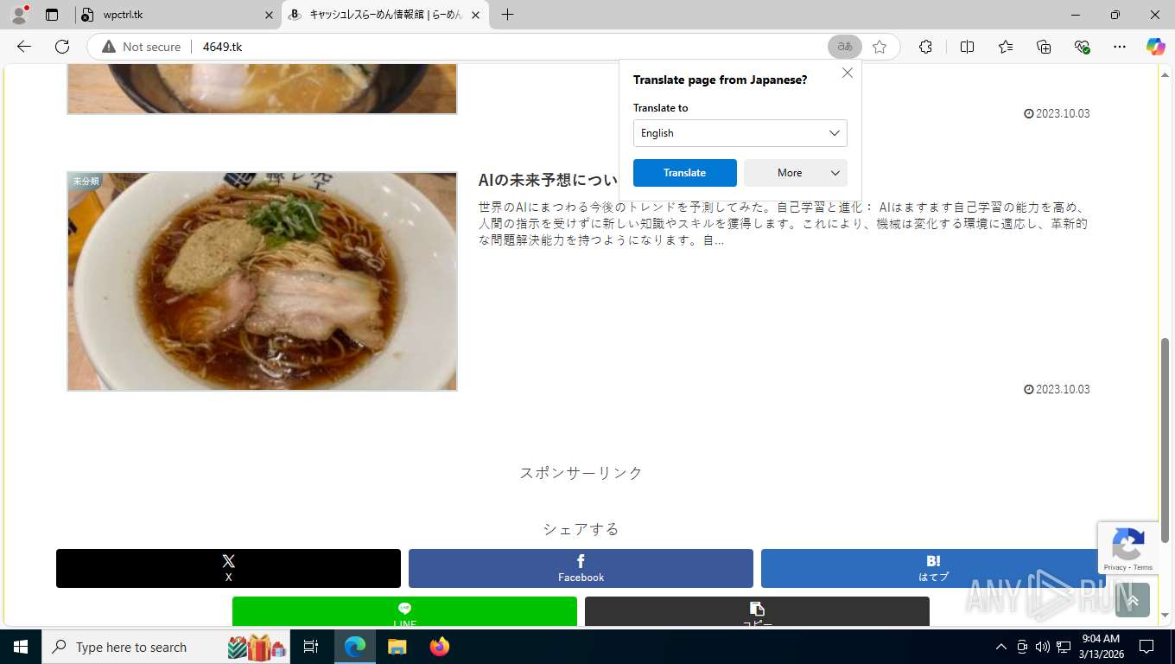
Task: Close the wpctrl.tk tab
Action: [269, 15]
